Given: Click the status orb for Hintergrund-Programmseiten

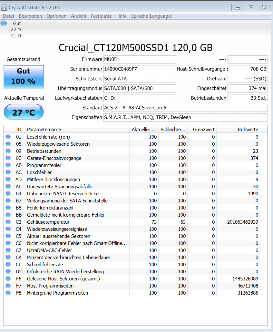Looking at the screenshot, I should point(8,293).
